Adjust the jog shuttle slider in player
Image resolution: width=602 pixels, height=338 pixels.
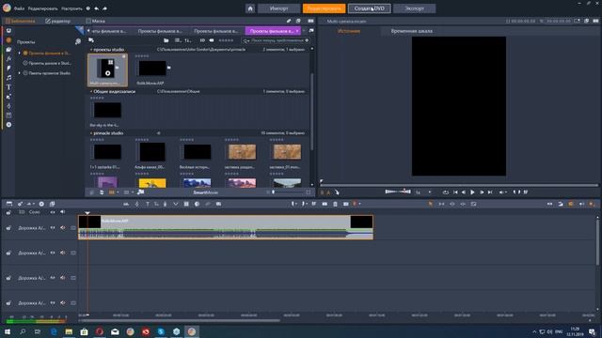(x=398, y=192)
